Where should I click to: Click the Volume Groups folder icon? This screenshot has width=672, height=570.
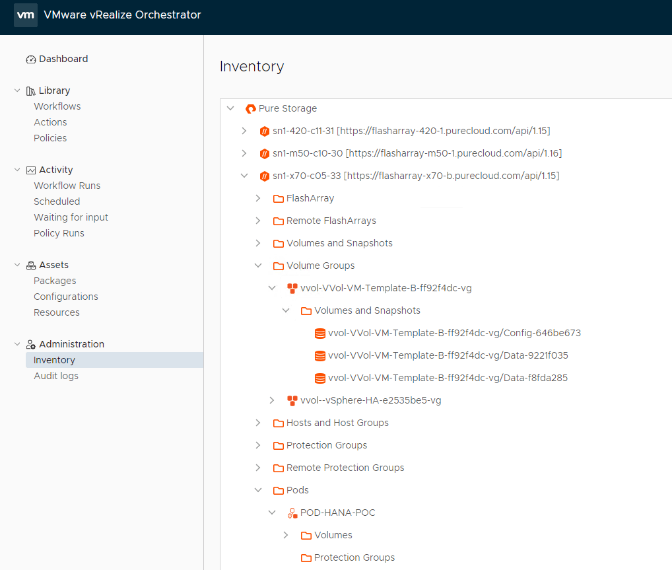click(x=279, y=266)
